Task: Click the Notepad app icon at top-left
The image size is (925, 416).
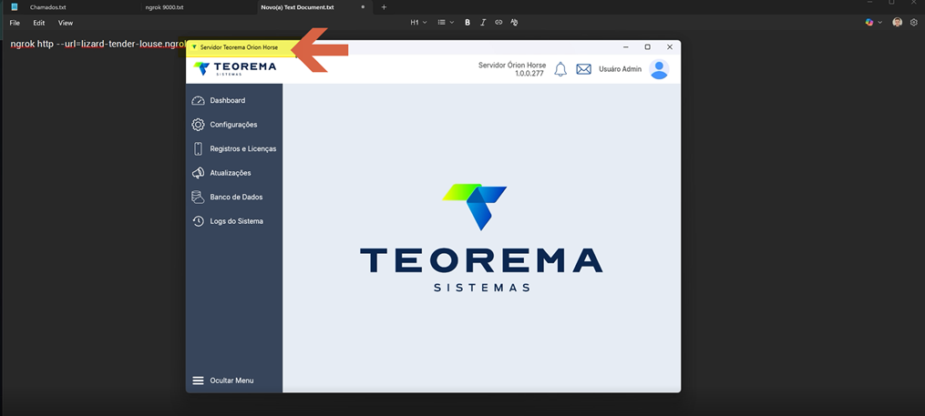Action: coord(15,7)
